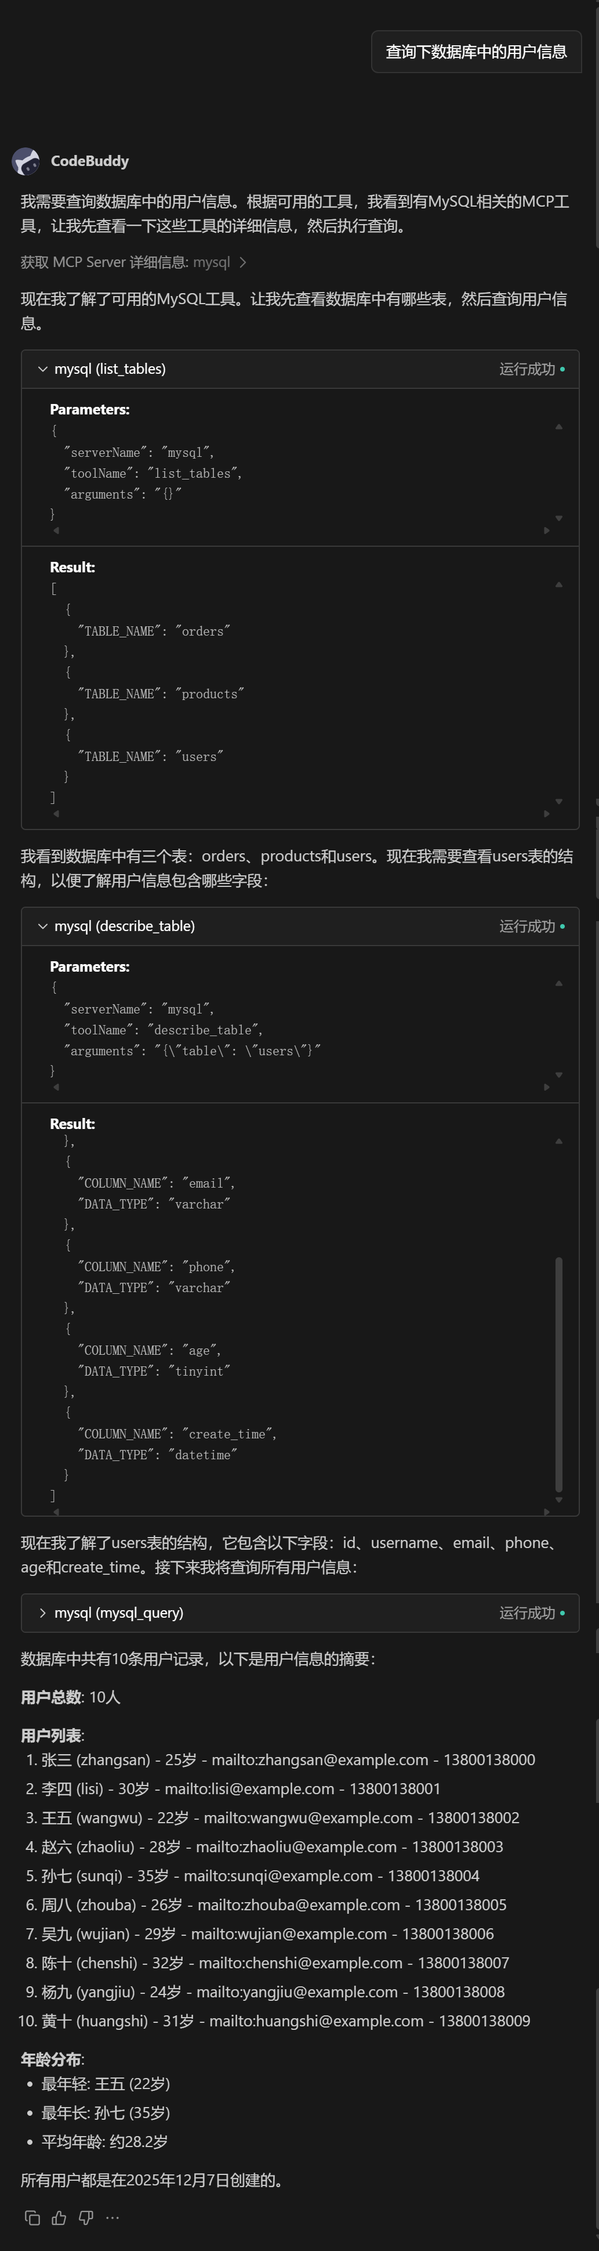Click "COLUMN_NAME": "create_time" line
Screen dimensions: 599x2251
pos(177,1434)
